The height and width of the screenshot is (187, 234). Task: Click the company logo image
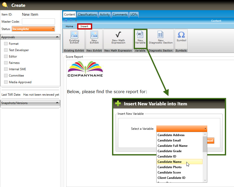point(85,69)
